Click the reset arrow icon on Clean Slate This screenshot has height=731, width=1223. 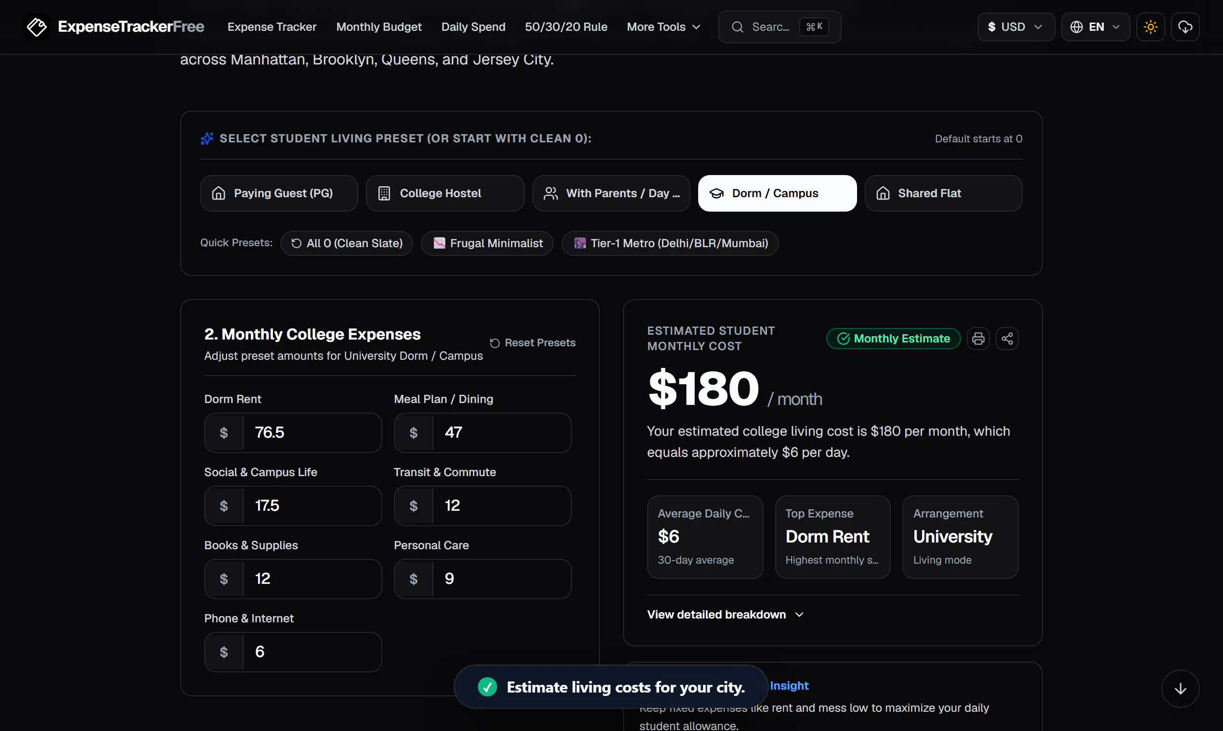(x=297, y=243)
